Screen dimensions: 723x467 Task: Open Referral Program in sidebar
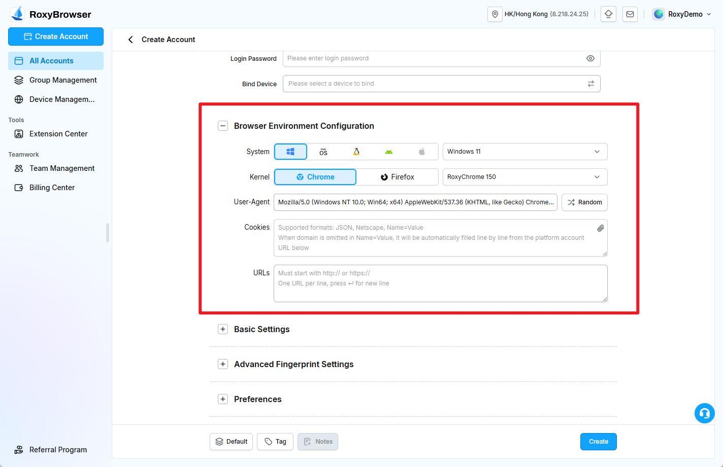point(56,450)
